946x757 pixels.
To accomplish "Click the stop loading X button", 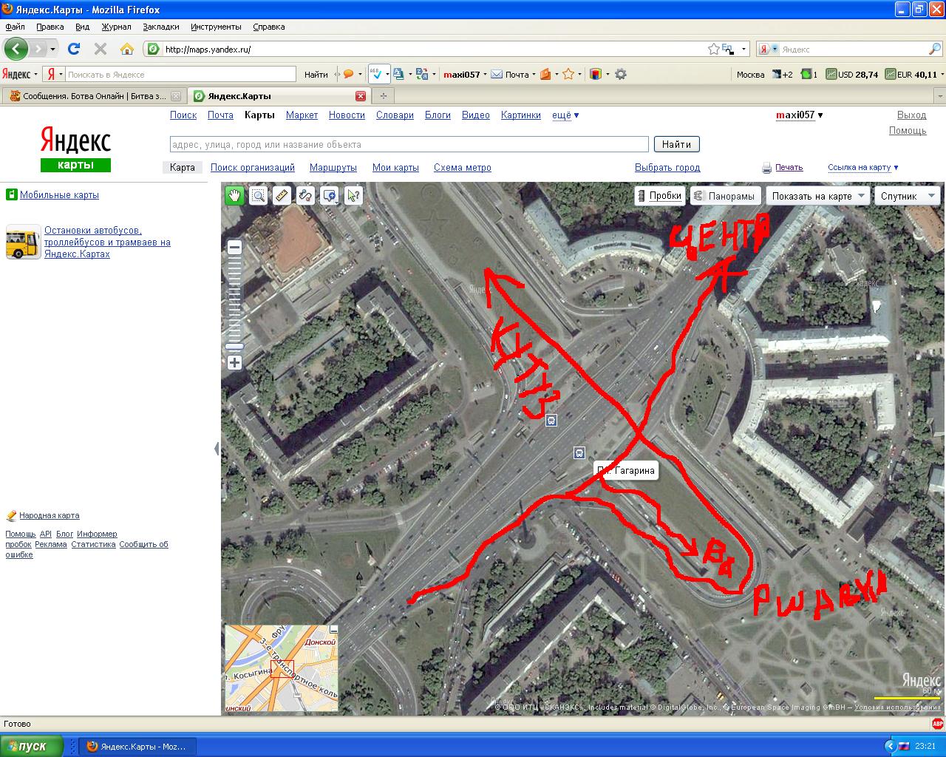I will point(101,49).
